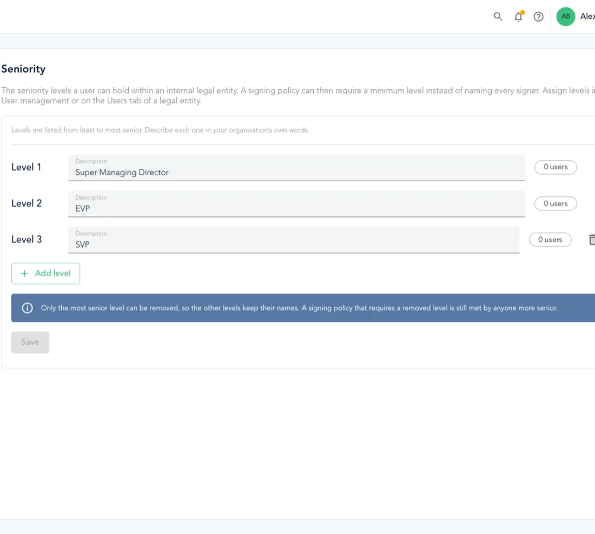Click the Level 3 label
Viewport: 595px width, 534px height.
(x=27, y=240)
